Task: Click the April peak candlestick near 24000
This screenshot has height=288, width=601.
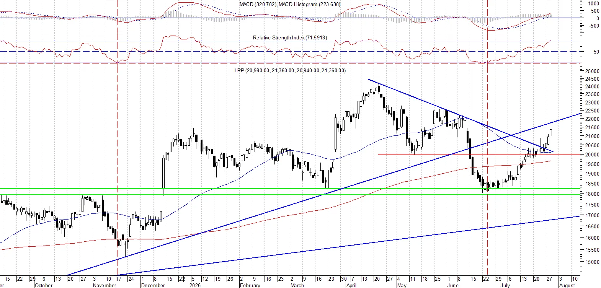Action: [378, 88]
